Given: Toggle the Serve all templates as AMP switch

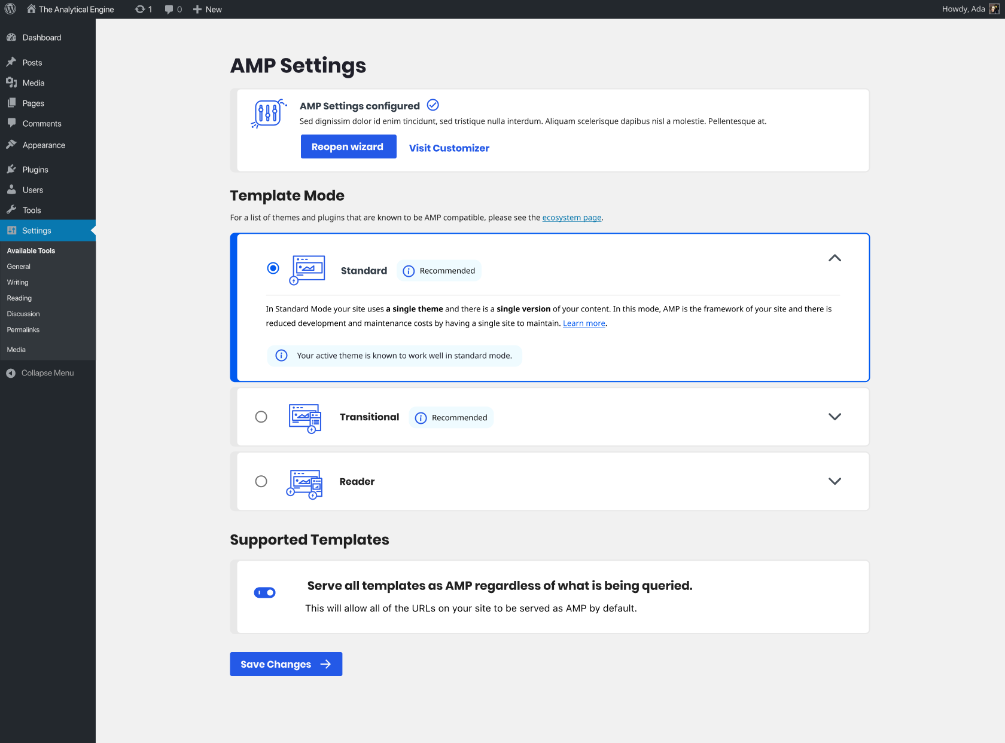Looking at the screenshot, I should click(264, 592).
